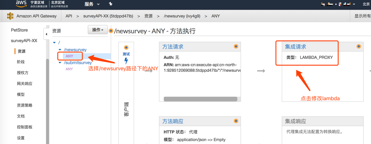Open the 操作 actions dropdown
The width and height of the screenshot is (371, 144).
coord(98,30)
